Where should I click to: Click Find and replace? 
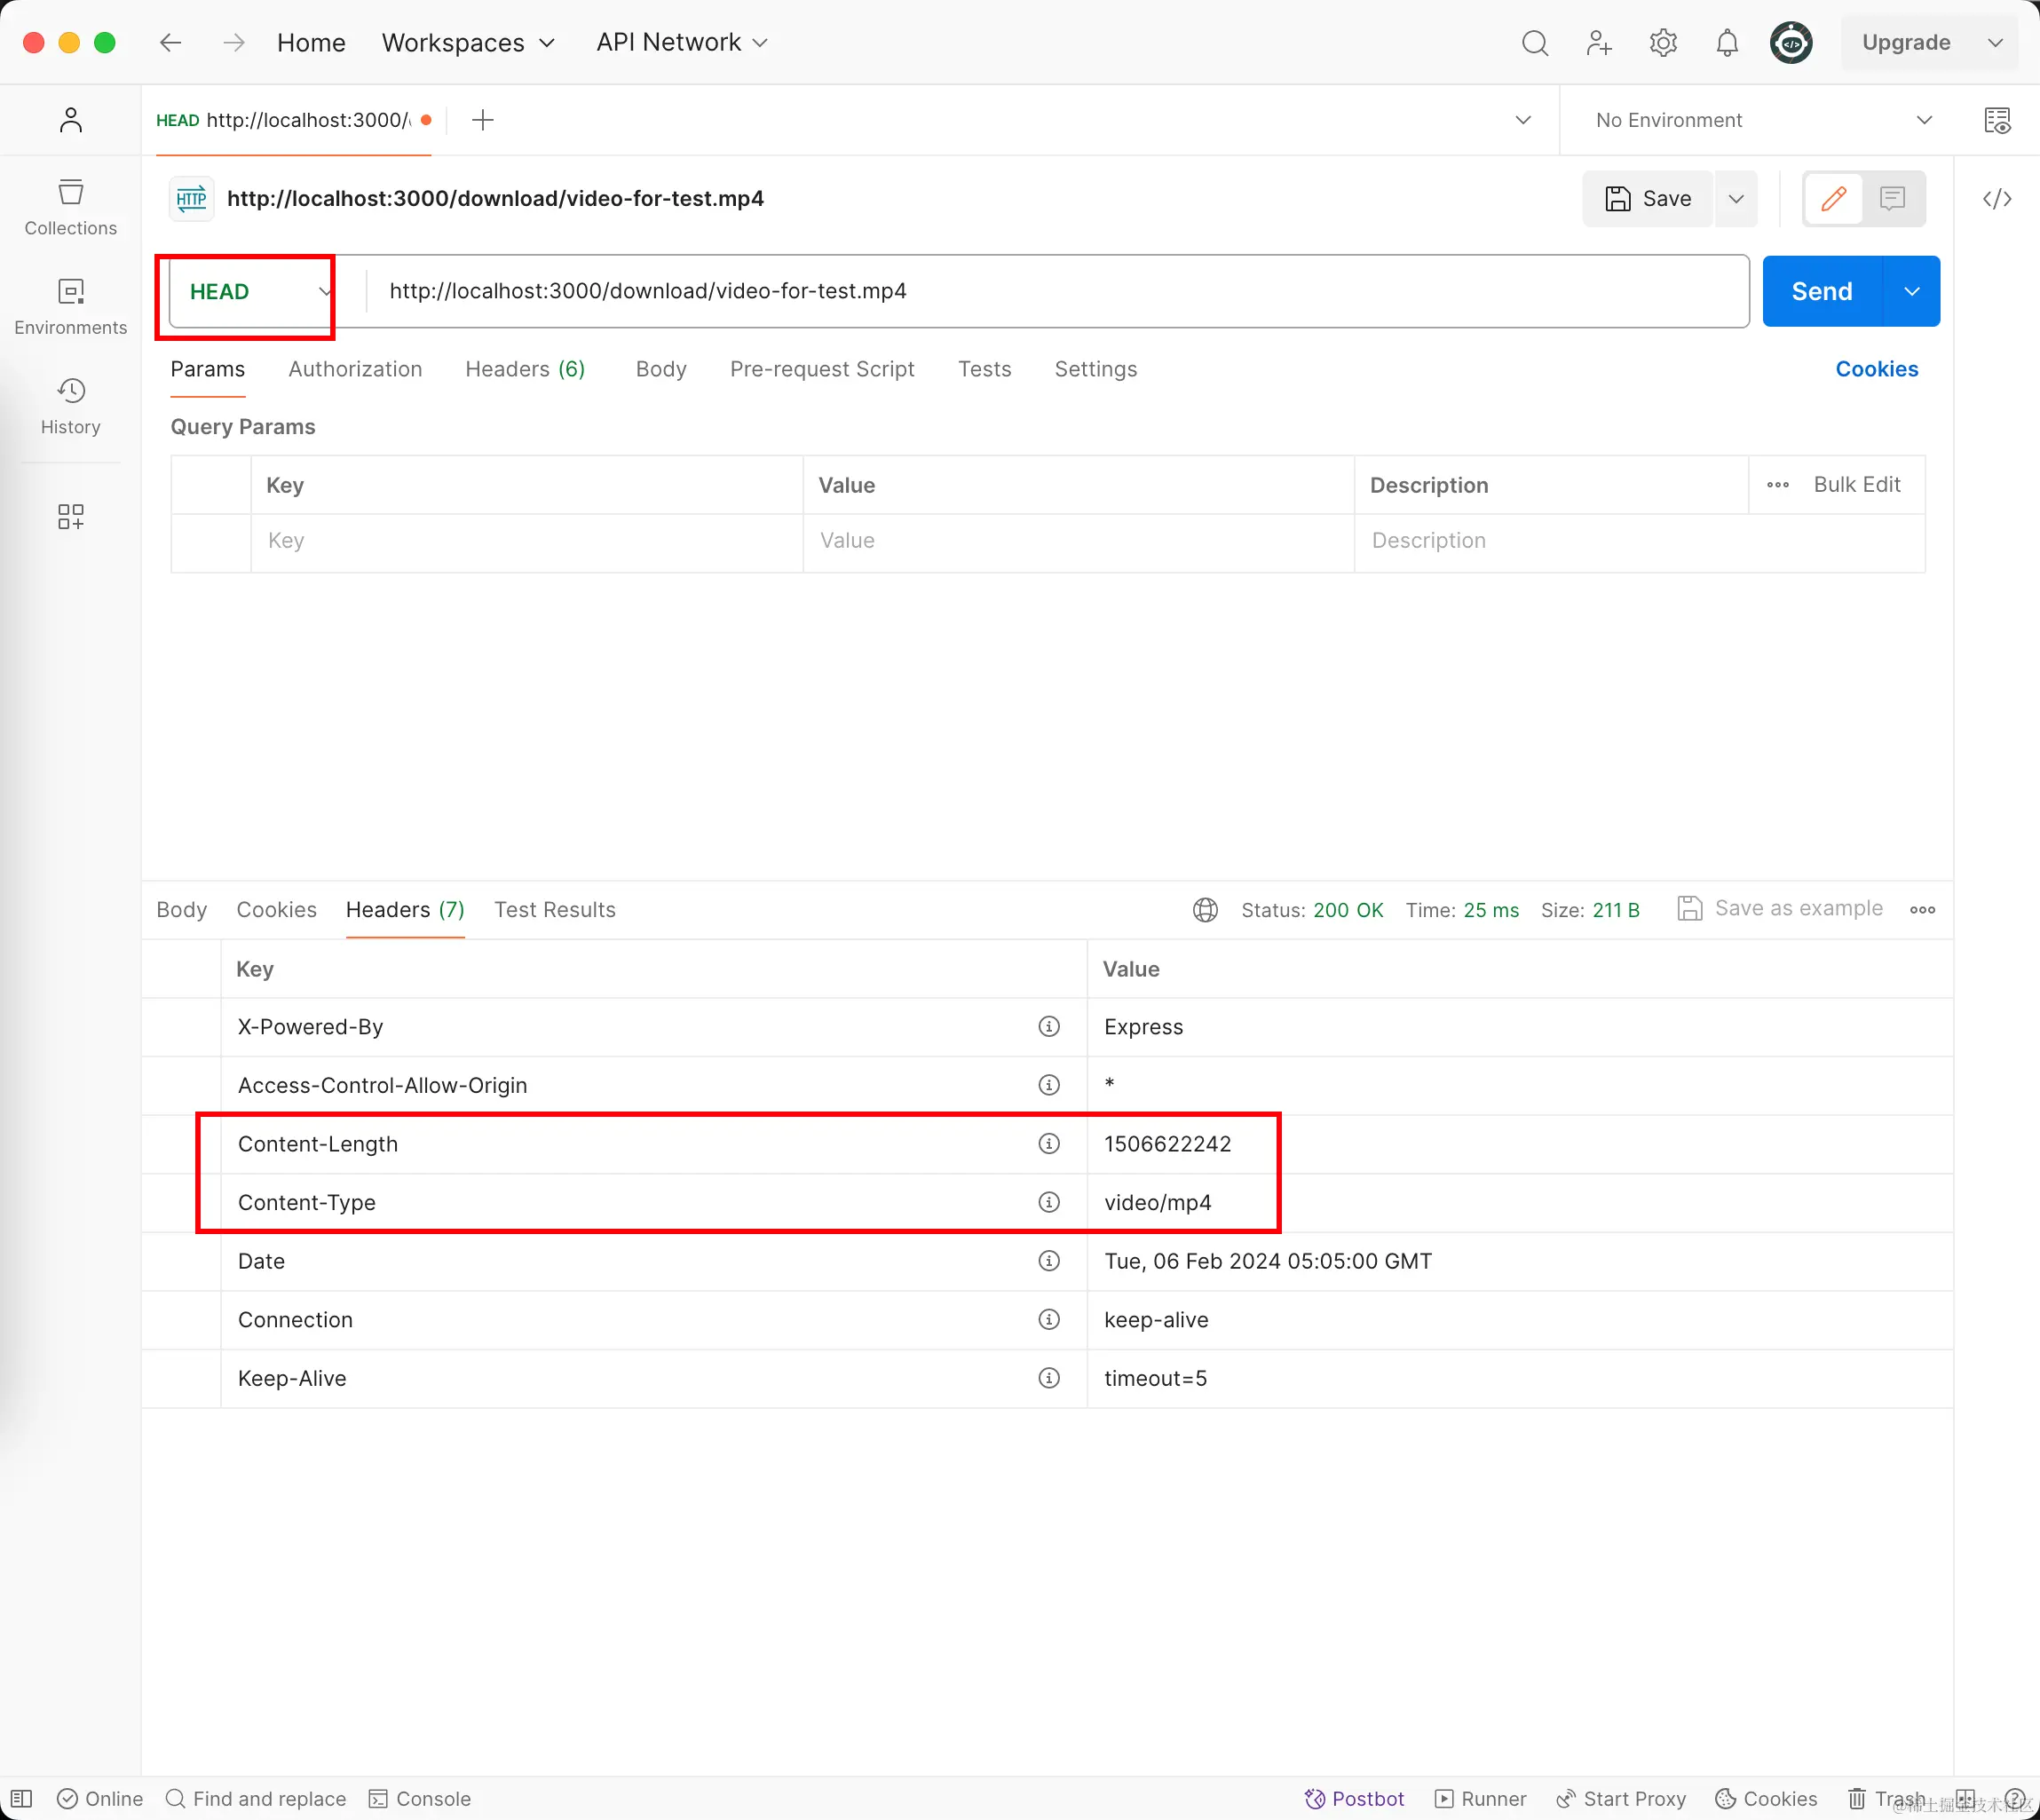click(x=255, y=1798)
